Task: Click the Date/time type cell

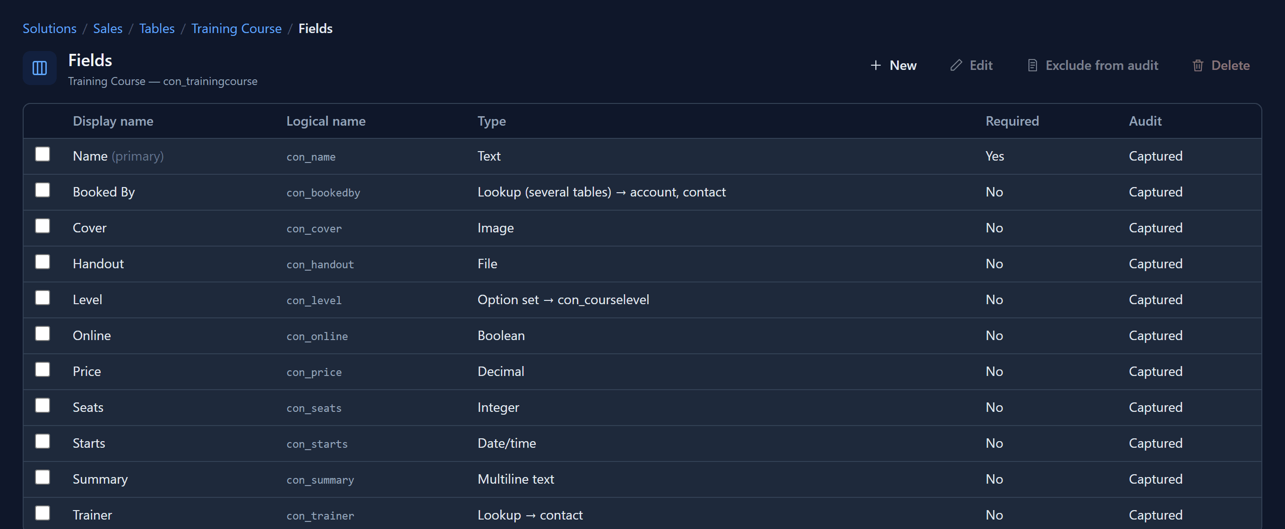Action: click(x=506, y=443)
